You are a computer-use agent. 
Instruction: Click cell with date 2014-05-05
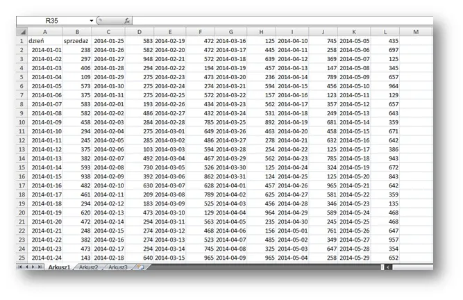tap(354, 41)
